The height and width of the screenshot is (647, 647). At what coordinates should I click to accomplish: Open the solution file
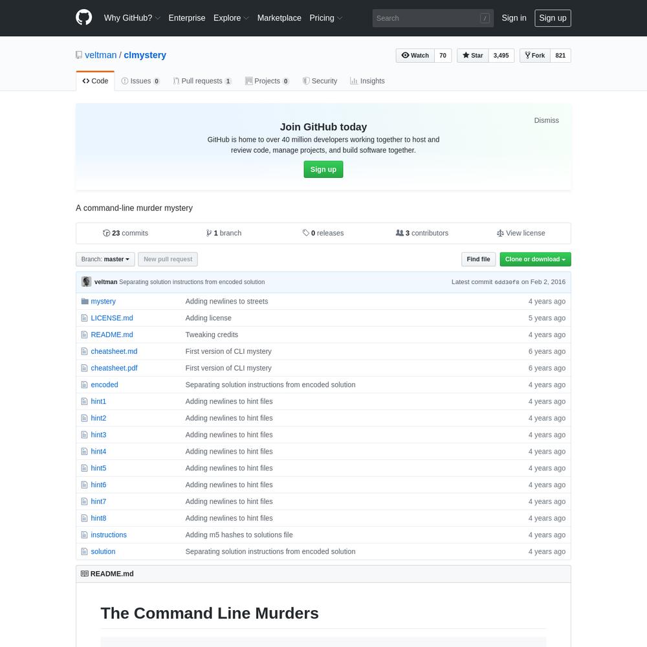tap(103, 551)
